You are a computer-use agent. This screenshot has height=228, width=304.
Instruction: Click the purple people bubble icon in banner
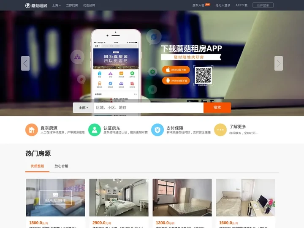point(77,57)
